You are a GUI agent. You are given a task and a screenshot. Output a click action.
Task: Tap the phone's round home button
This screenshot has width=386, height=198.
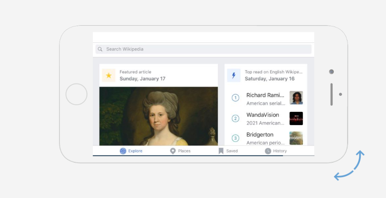pyautogui.click(x=76, y=94)
